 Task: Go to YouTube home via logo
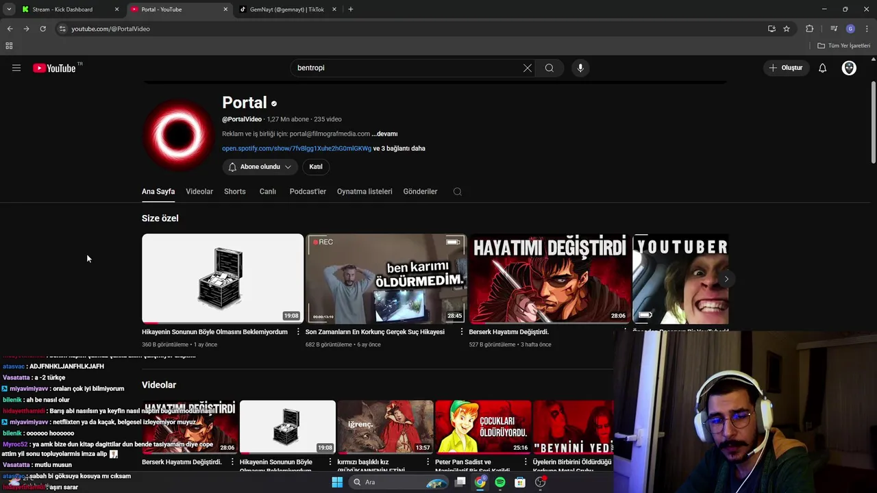(x=54, y=68)
